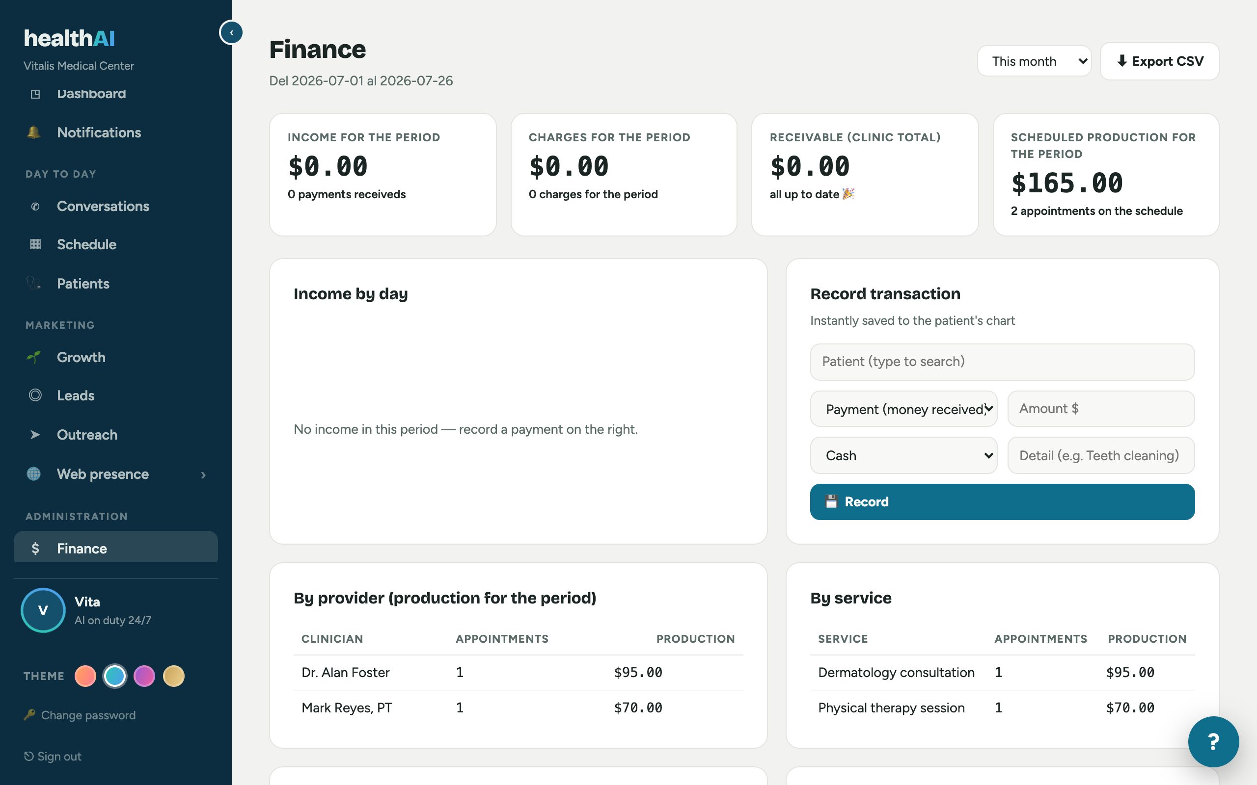Open the Cash payment method dropdown
1257x785 pixels.
(x=903, y=455)
